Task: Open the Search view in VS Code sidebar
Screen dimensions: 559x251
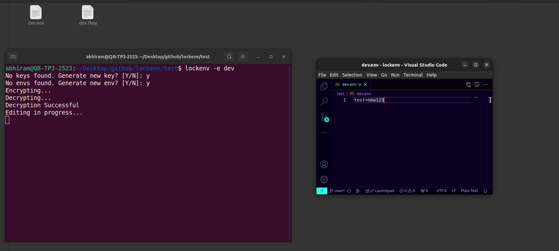Action: 324,102
